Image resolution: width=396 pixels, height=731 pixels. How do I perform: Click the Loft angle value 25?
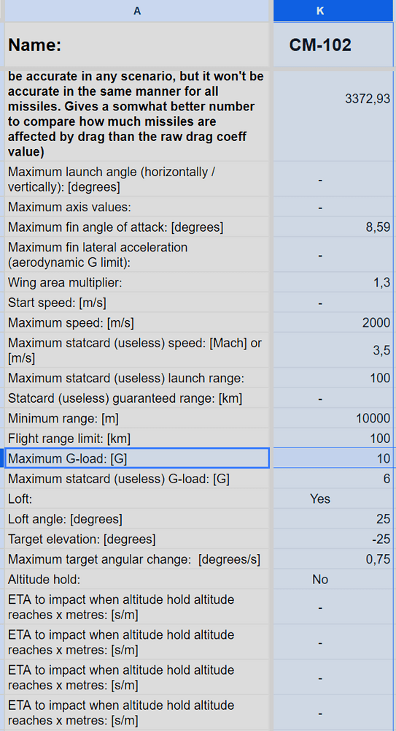333,519
